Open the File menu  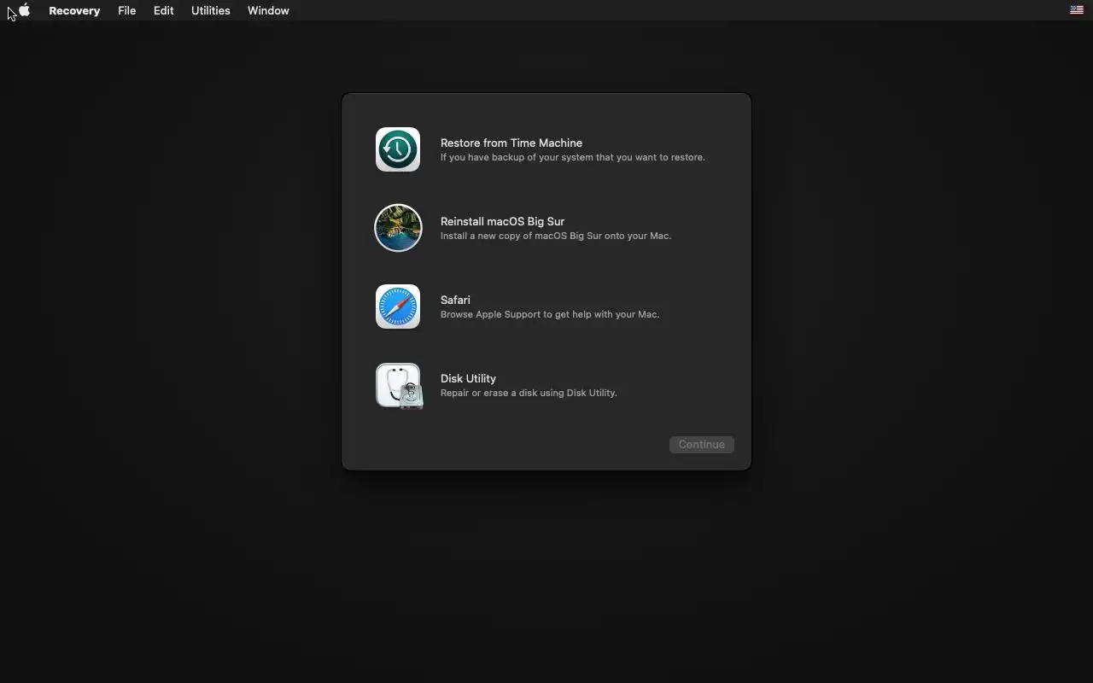(x=126, y=10)
